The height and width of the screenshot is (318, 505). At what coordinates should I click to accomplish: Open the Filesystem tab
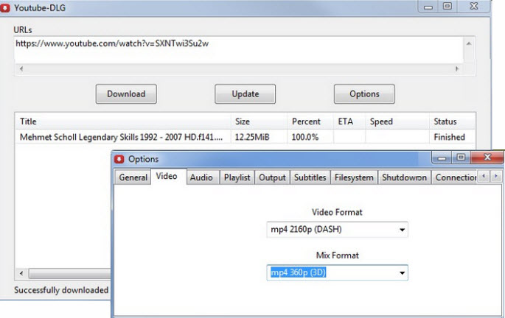[354, 177]
